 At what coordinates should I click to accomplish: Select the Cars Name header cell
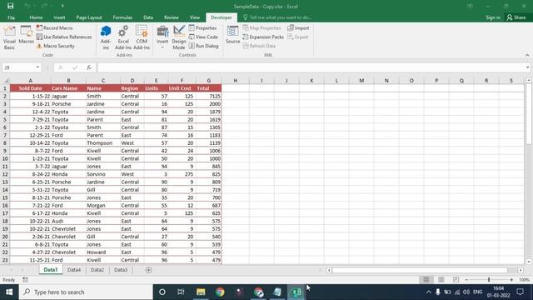pyautogui.click(x=68, y=88)
